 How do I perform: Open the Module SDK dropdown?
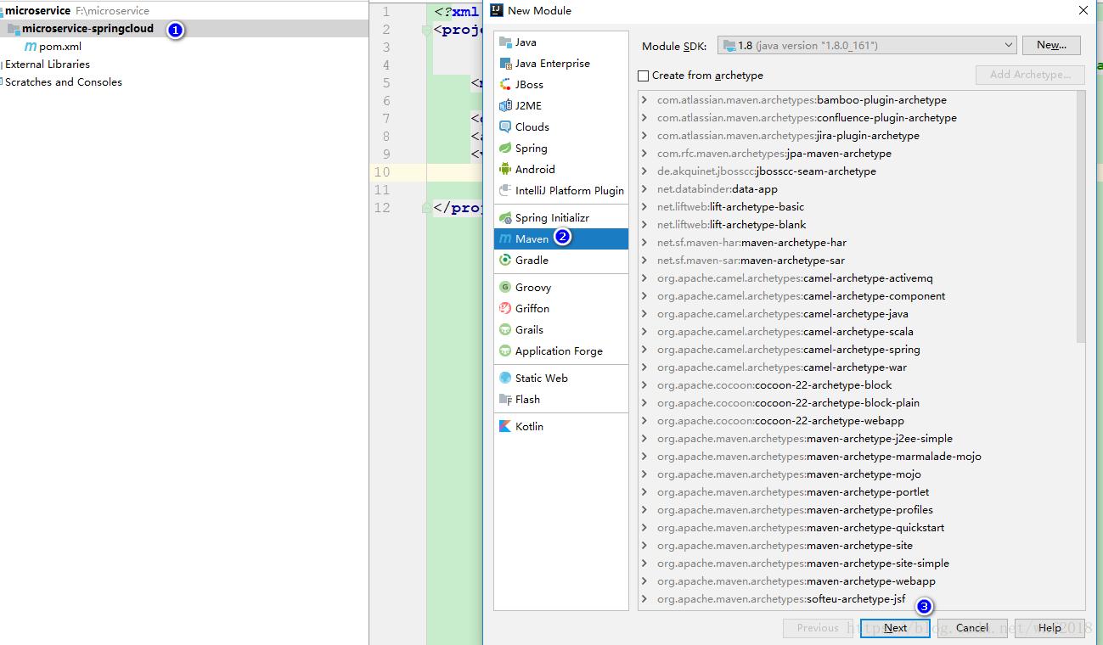(x=866, y=45)
